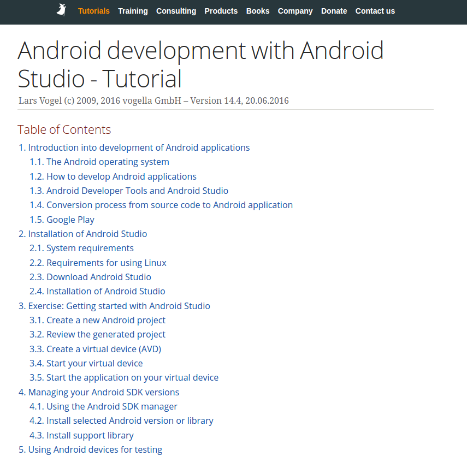
Task: Go to the Consulting page
Action: tap(176, 11)
